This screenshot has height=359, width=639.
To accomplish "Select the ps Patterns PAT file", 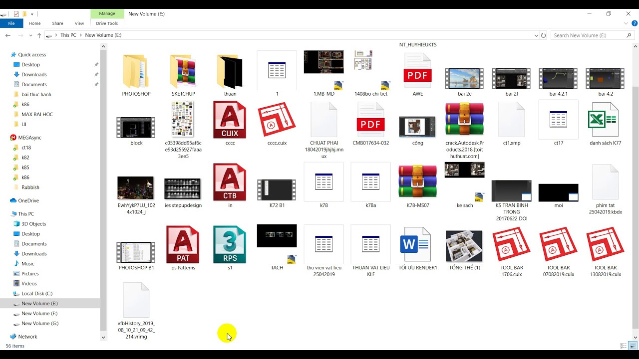I will pyautogui.click(x=183, y=244).
